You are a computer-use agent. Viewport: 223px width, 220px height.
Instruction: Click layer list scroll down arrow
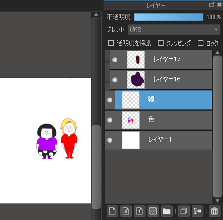[217, 200]
